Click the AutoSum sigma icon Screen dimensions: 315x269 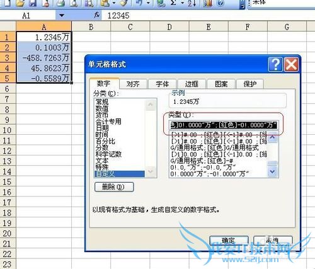coord(173,3)
